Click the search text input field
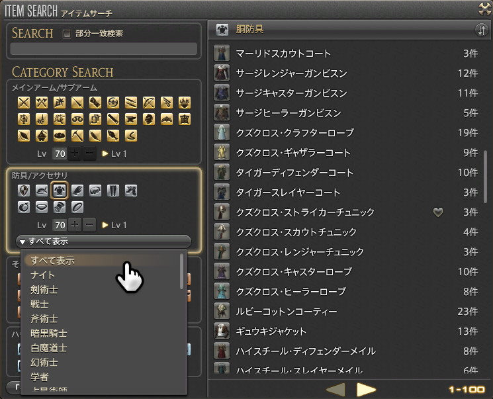Image resolution: width=493 pixels, height=399 pixels. tap(104, 49)
